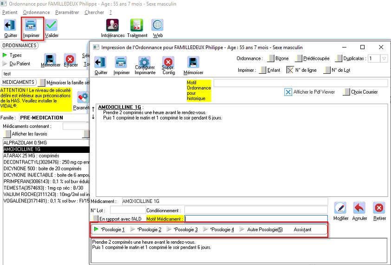Image resolution: width=391 pixels, height=265 pixels.
Task: Toggle the Prédécoupée checkbox
Action: 299,58
